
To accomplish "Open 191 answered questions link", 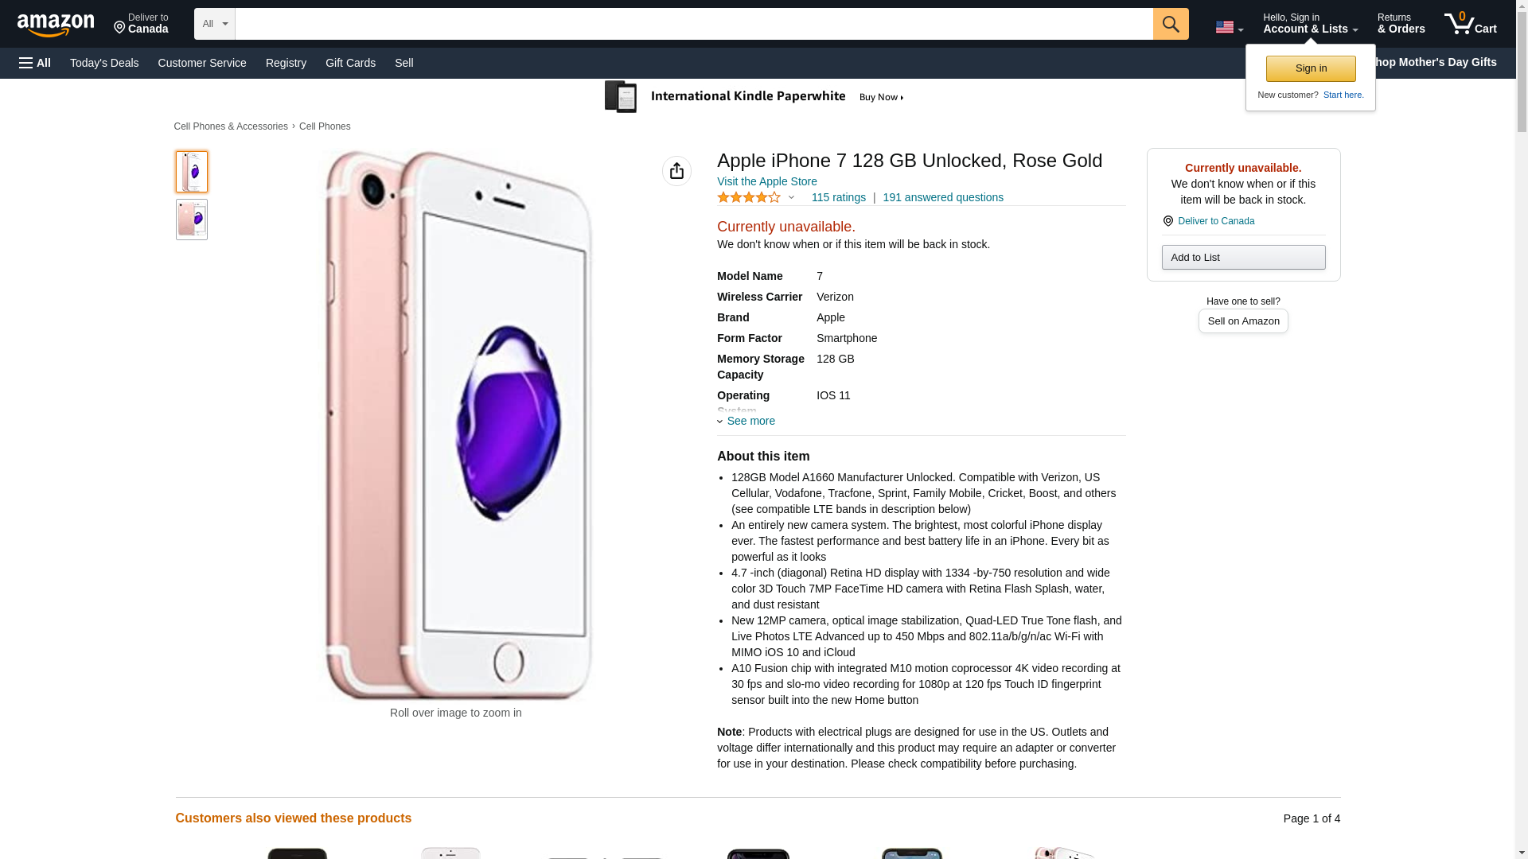I will [942, 197].
